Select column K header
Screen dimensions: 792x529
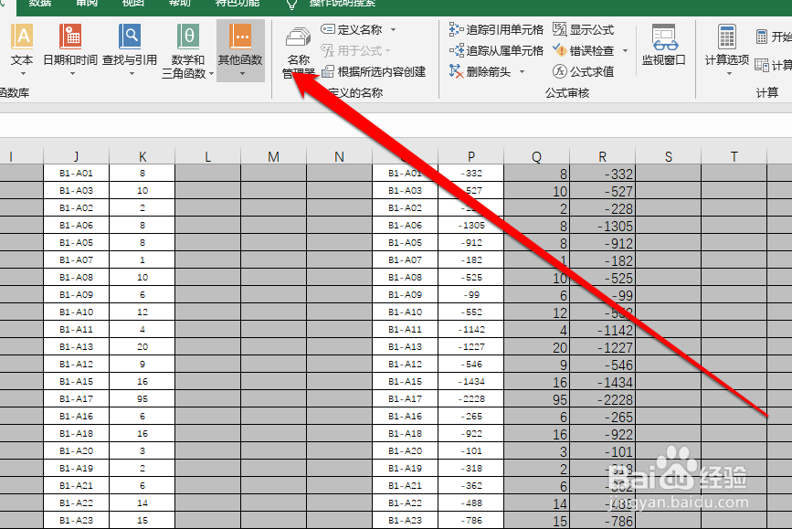(x=143, y=156)
